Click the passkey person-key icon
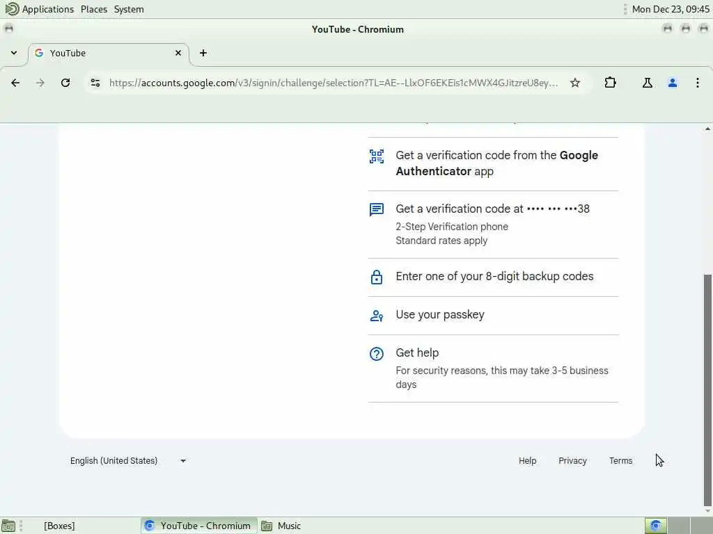The image size is (713, 534). (377, 316)
